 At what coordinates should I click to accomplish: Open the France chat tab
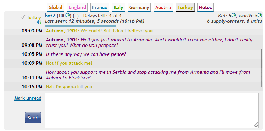[100, 8]
